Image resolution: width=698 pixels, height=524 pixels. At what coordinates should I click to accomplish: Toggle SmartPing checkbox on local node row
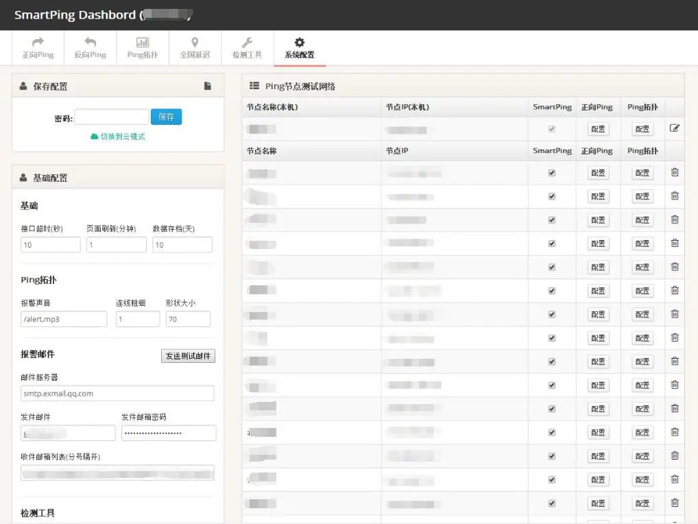click(552, 129)
